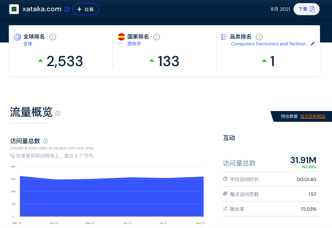Click the xataka.com site favicon
Image resolution: width=332 pixels, height=228 pixels.
(x=14, y=9)
